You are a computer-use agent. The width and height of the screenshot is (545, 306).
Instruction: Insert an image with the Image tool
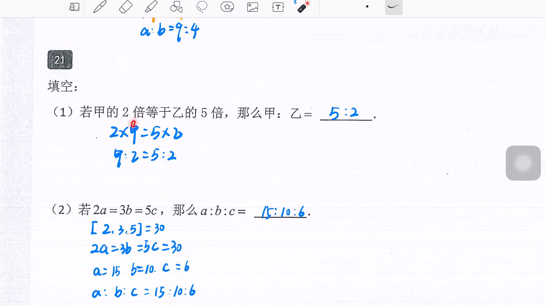(253, 7)
